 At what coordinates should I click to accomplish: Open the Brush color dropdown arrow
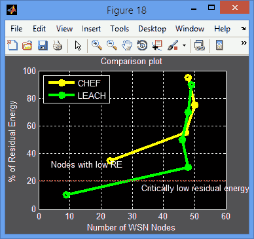185,46
